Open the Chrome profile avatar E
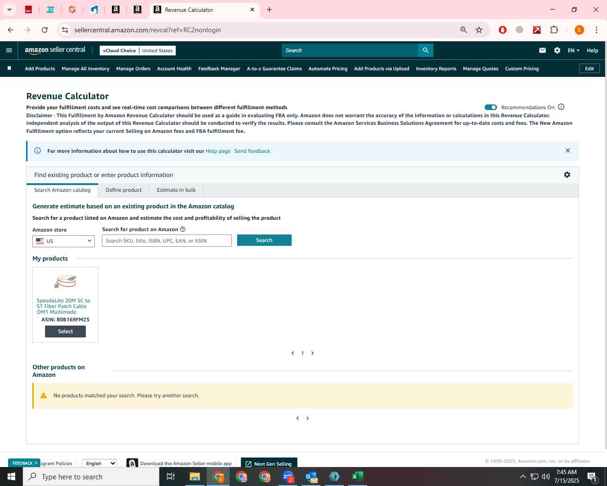 point(579,30)
